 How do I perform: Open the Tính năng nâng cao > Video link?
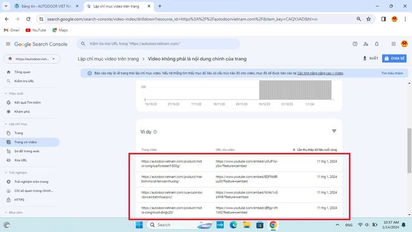(x=320, y=73)
